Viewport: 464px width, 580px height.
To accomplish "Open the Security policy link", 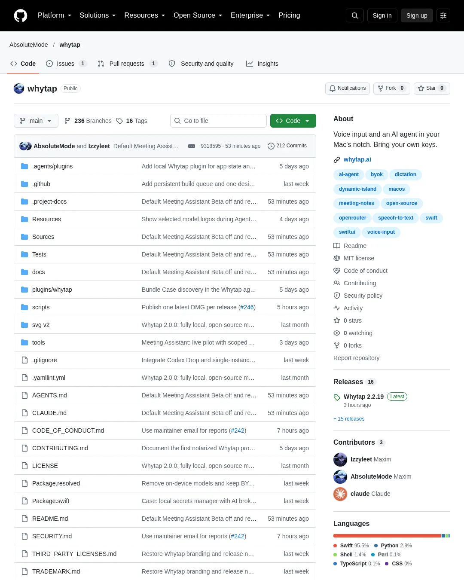I will [358, 296].
